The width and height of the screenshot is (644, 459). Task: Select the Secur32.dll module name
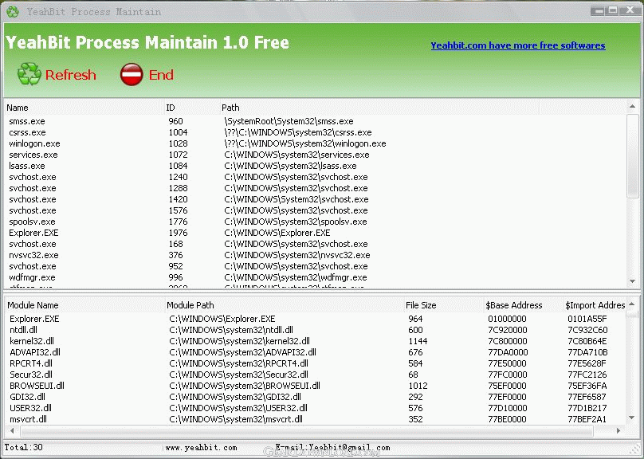click(x=31, y=375)
